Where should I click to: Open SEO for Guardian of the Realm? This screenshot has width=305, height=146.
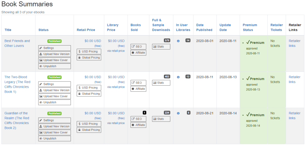[138, 119]
